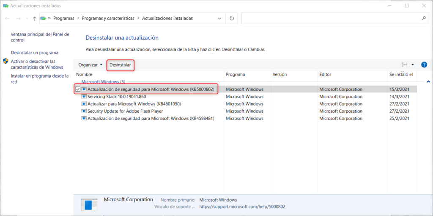Image resolution: width=433 pixels, height=216 pixels.
Task: Click the Desinstalar toolbar button
Action: pyautogui.click(x=120, y=65)
